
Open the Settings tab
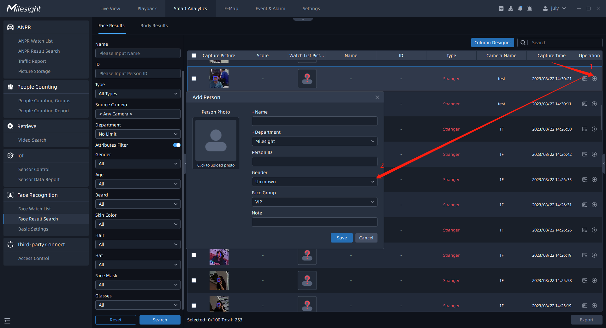point(311,9)
